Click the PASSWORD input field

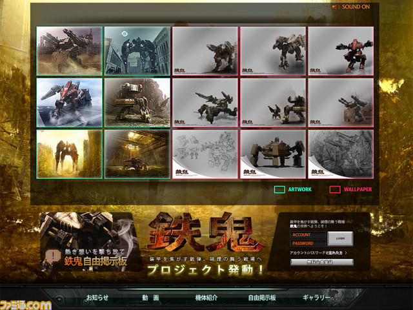(x=308, y=243)
